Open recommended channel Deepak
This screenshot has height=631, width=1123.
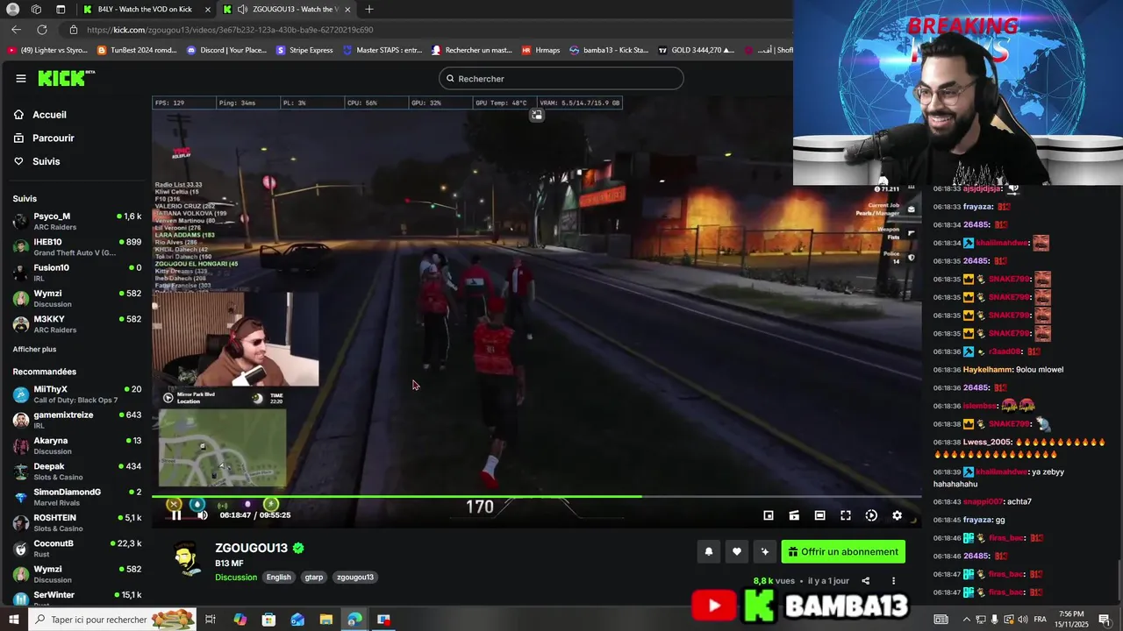76,471
